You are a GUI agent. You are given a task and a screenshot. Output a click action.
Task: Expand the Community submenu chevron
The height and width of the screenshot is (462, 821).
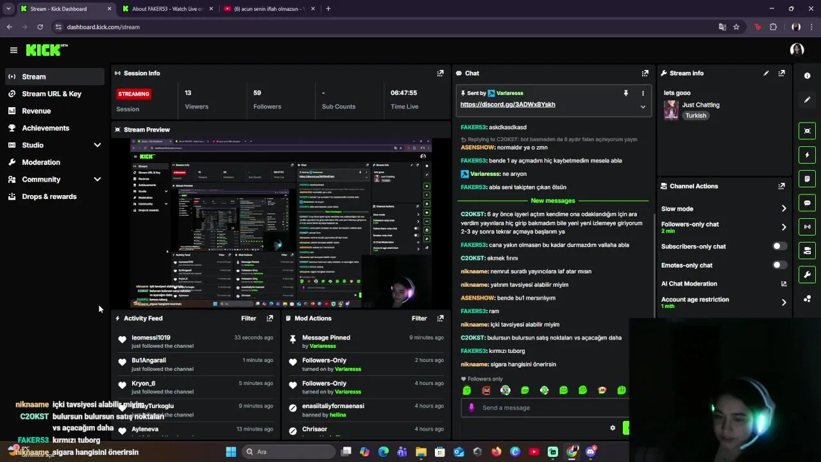coord(97,180)
